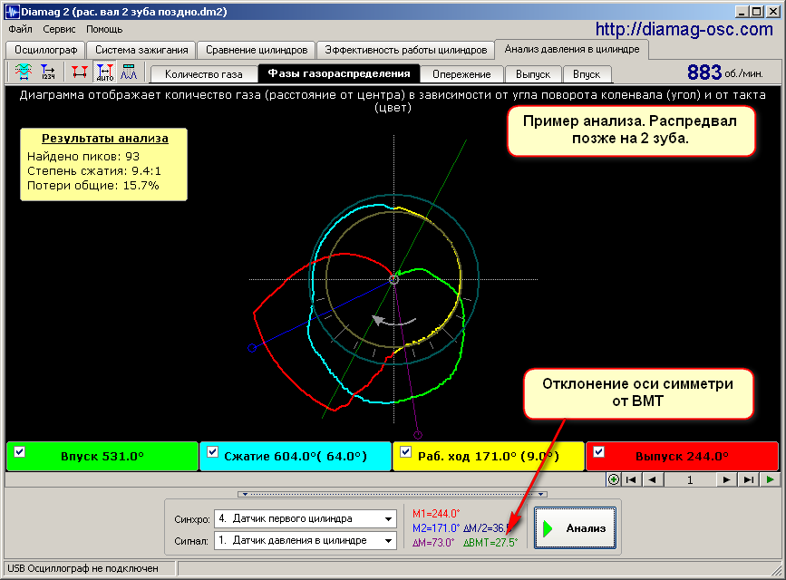Click USB Осциллограф не подключен status text
Screen dimensions: 786x580
[x=82, y=568]
